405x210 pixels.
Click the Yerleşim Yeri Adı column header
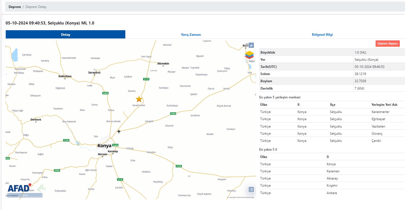(x=384, y=105)
